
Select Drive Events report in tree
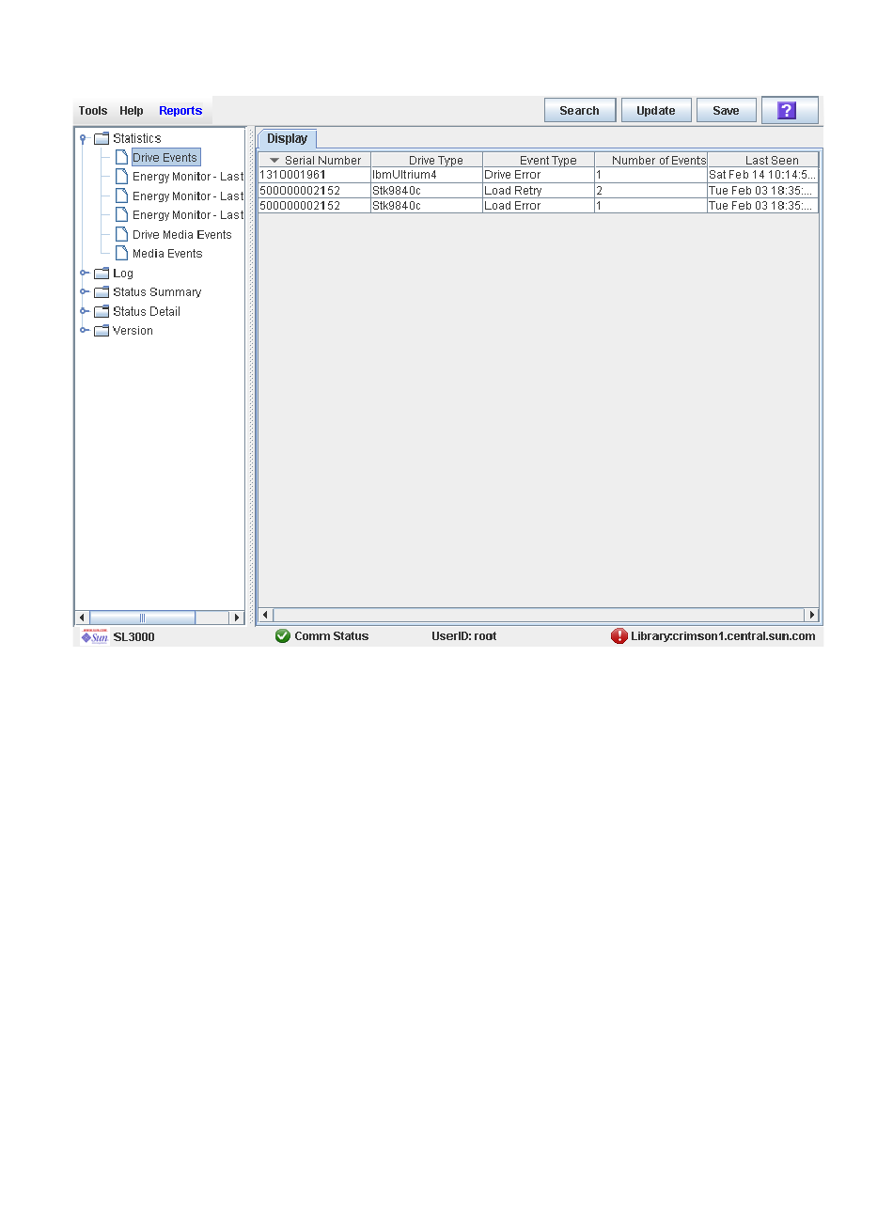pyautogui.click(x=165, y=158)
